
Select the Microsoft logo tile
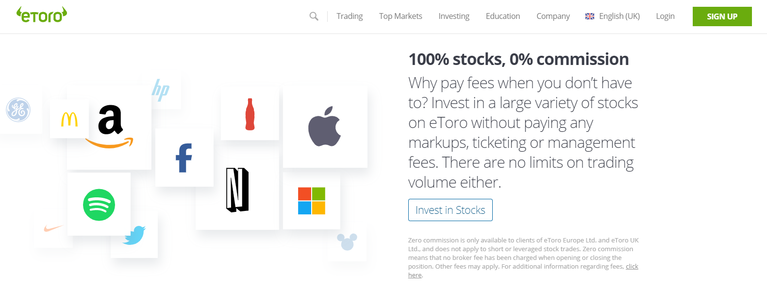312,201
